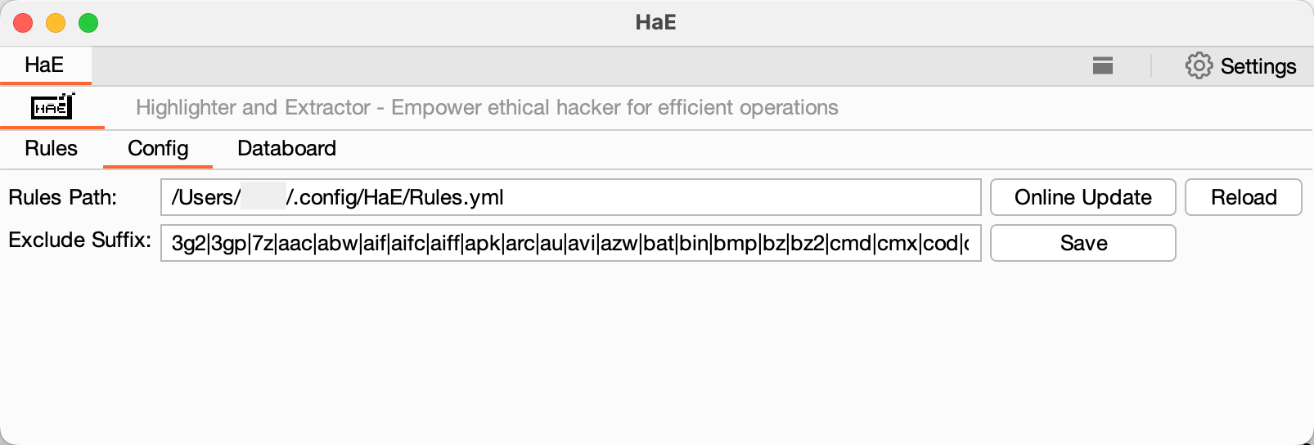Screen dimensions: 1314x445
Task: Click into the Exclude Suffix field
Action: pyautogui.click(x=570, y=243)
